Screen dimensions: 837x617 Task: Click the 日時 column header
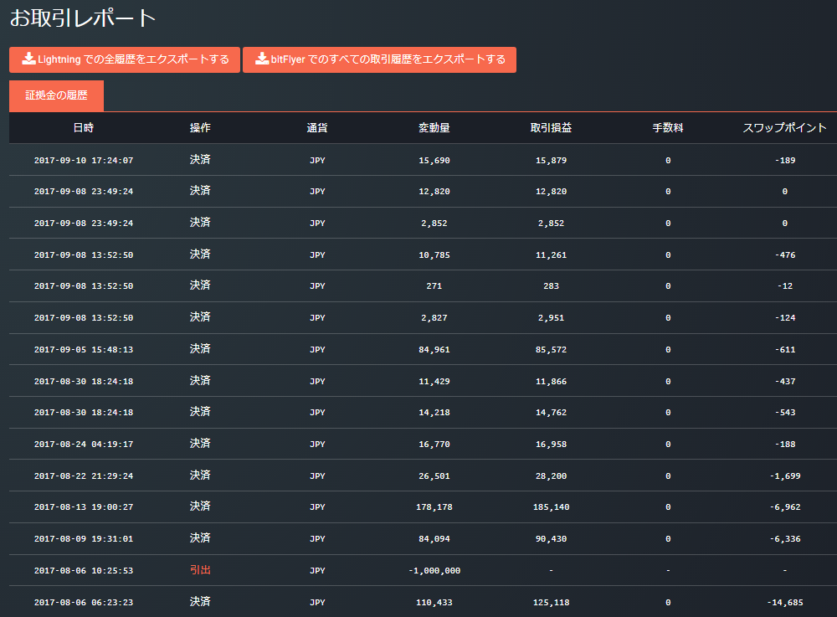(83, 128)
